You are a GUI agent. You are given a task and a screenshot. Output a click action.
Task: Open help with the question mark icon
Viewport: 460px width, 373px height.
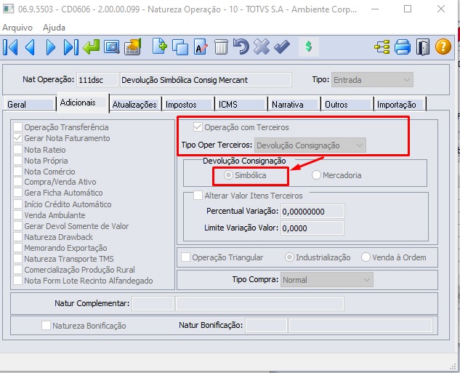click(443, 47)
